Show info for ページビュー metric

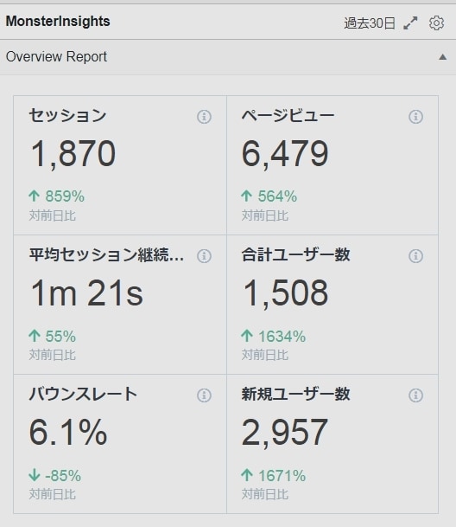pos(415,117)
